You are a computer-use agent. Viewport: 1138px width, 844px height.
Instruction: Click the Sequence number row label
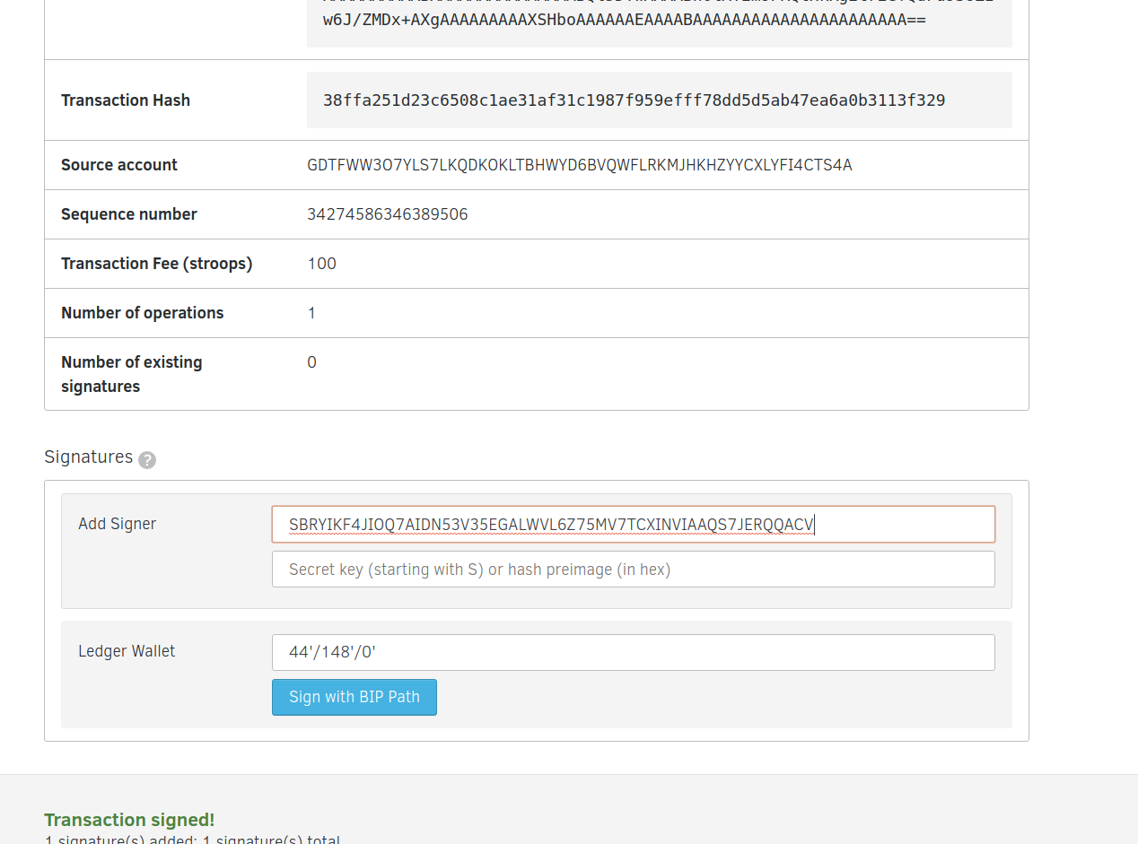coord(129,214)
